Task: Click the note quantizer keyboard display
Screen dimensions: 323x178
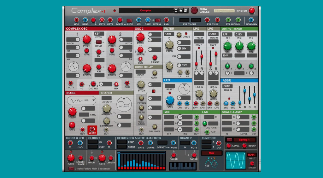Action: (x=183, y=166)
